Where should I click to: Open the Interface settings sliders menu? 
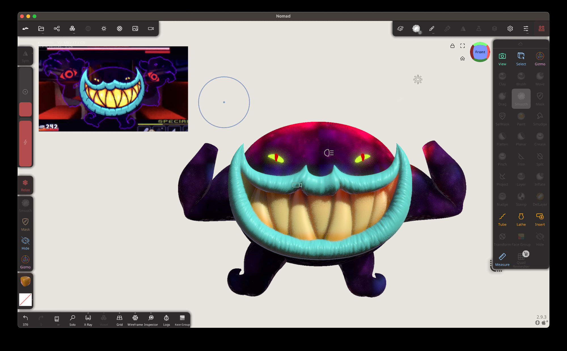coord(526,29)
